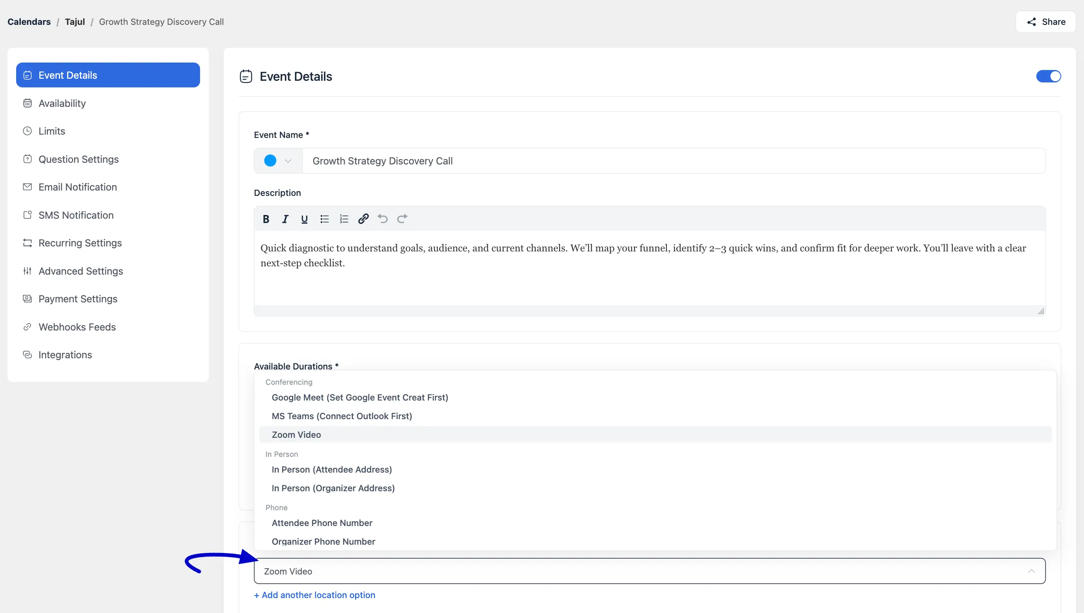
Task: Click the description editor resize handle
Action: 1041,311
